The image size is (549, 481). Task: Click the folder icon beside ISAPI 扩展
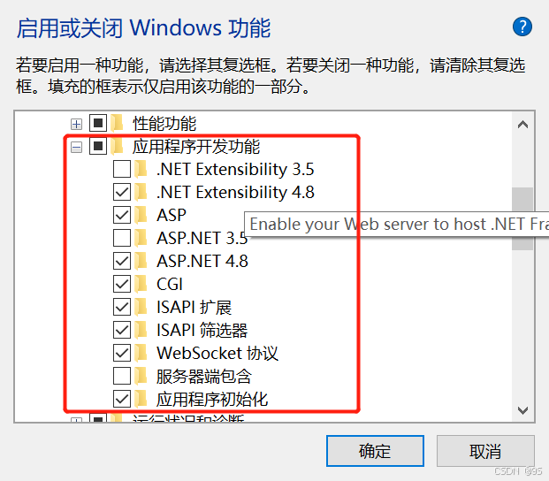pos(141,307)
